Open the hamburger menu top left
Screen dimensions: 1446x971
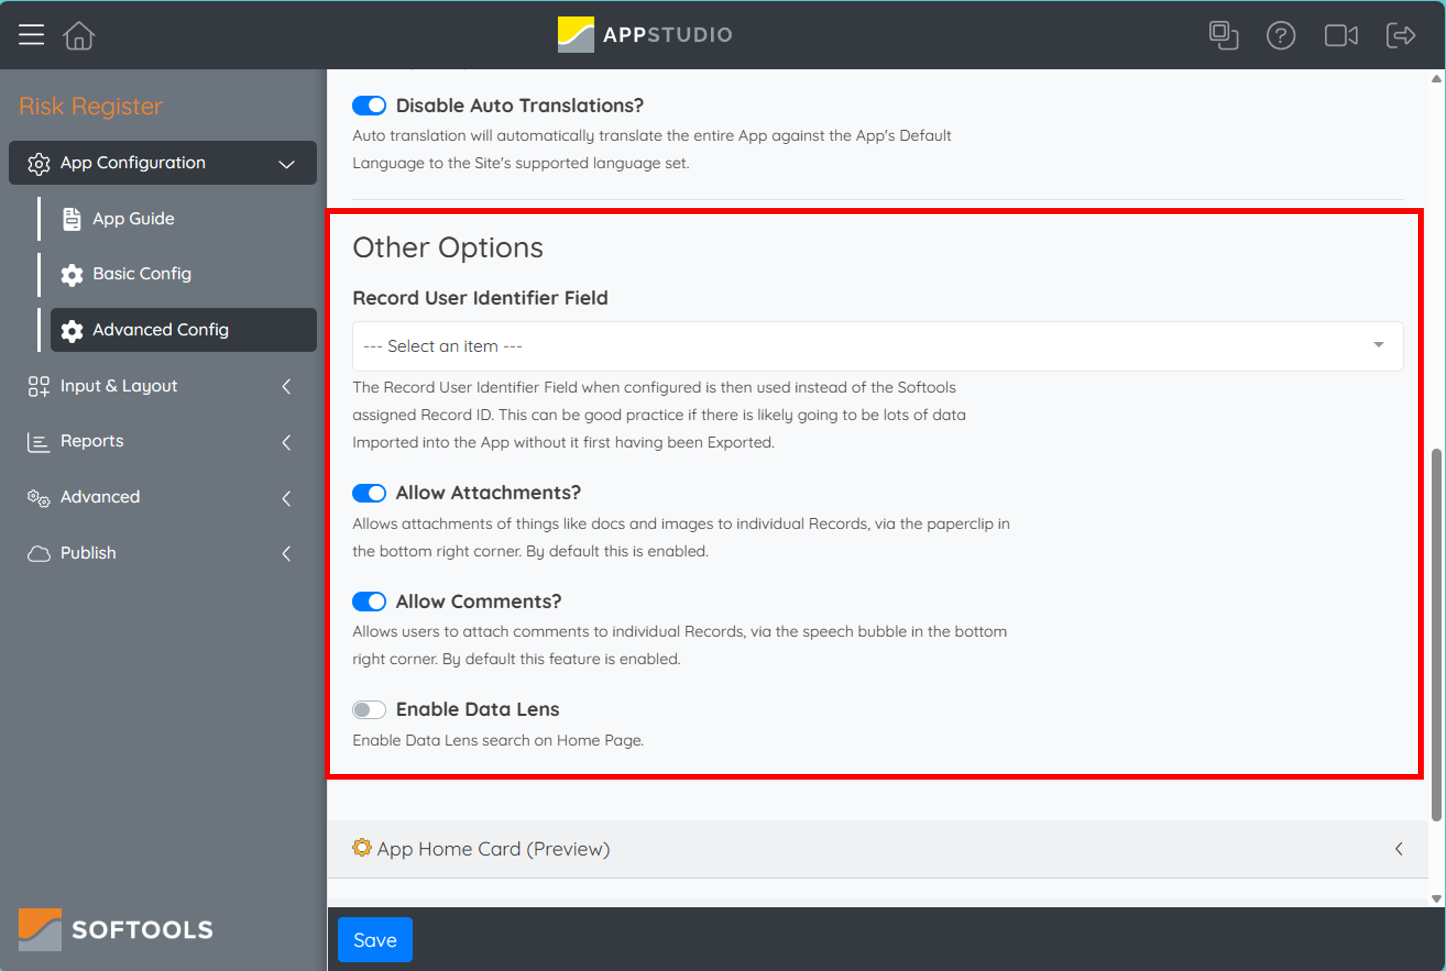pyautogui.click(x=30, y=35)
